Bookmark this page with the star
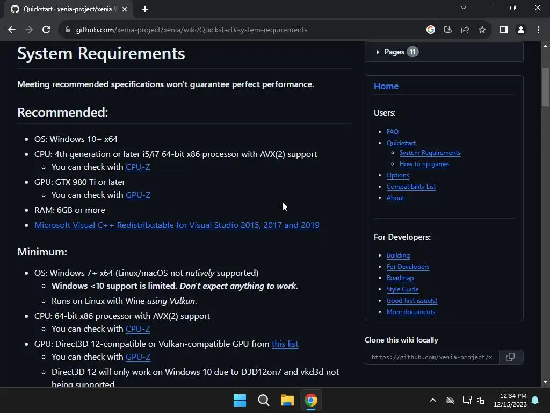The image size is (550, 413). [x=482, y=30]
